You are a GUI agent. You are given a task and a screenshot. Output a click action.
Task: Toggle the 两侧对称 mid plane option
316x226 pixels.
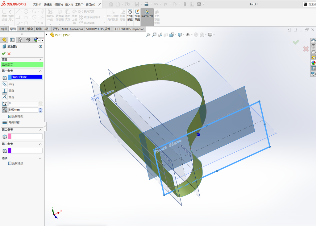click(4, 122)
